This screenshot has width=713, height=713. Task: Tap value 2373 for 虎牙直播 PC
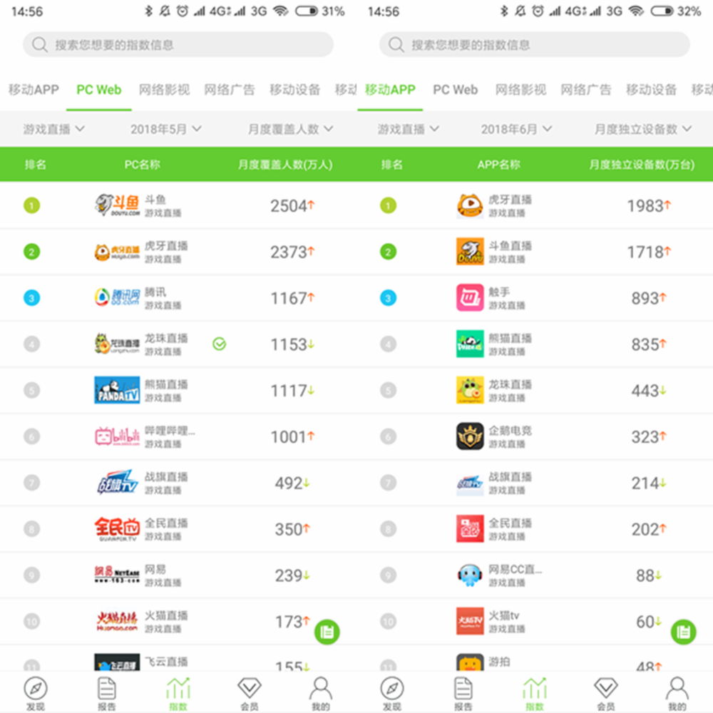(x=289, y=252)
